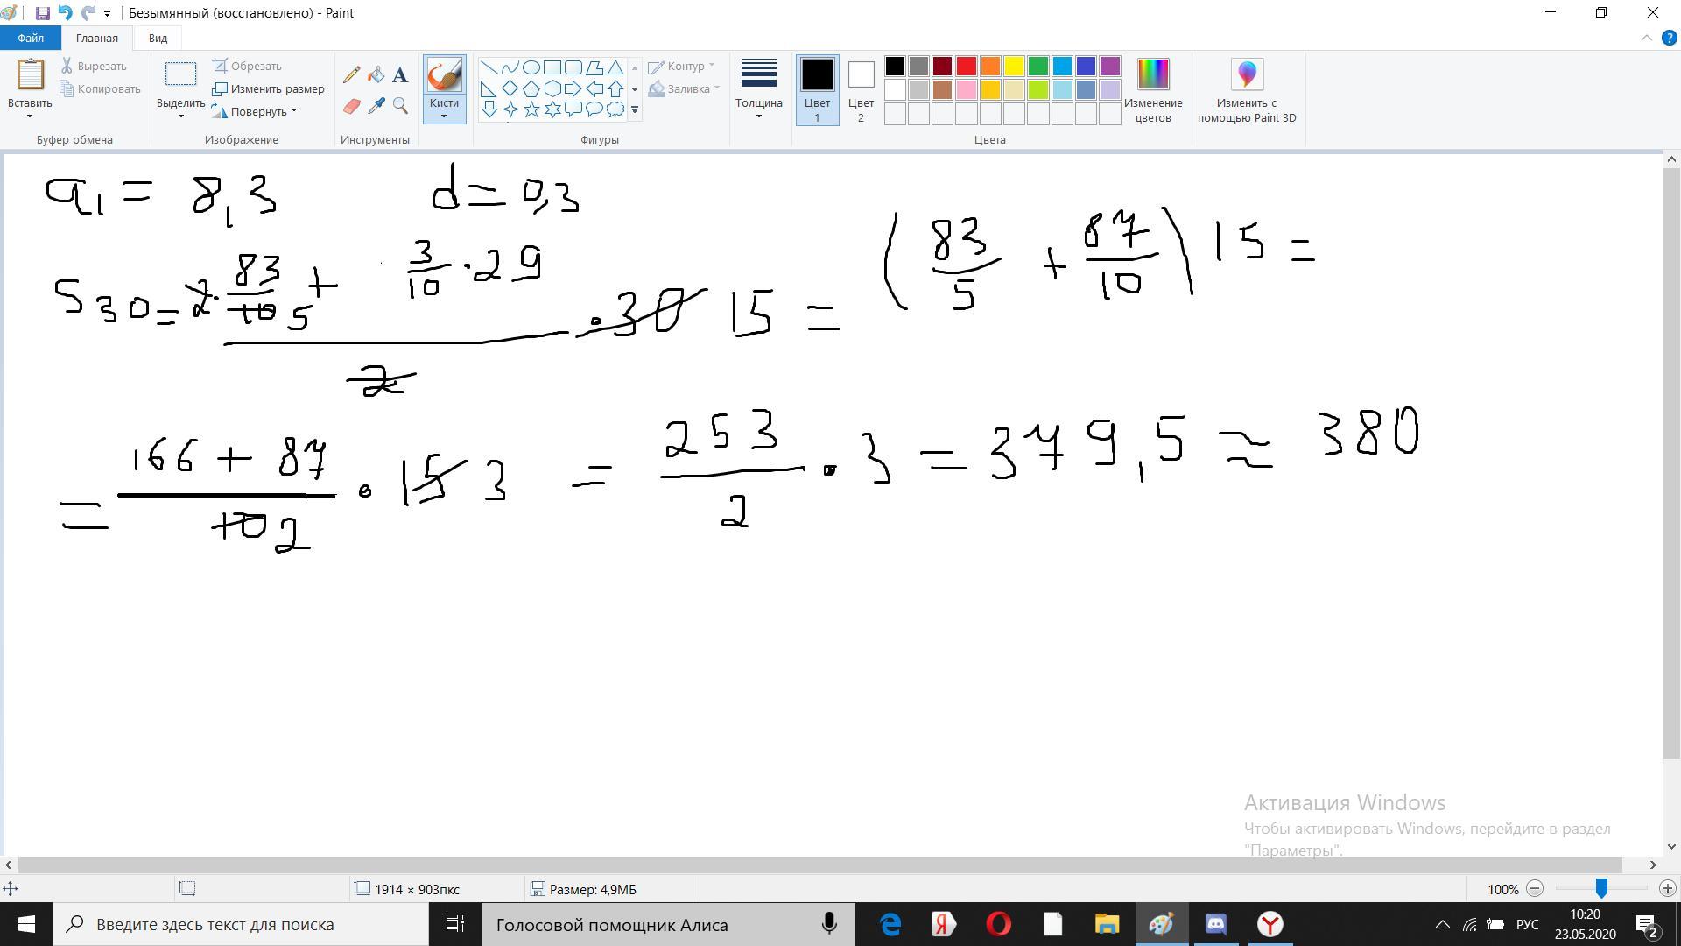Image resolution: width=1681 pixels, height=946 pixels.
Task: Choose the Hexagon shape
Action: tap(552, 88)
